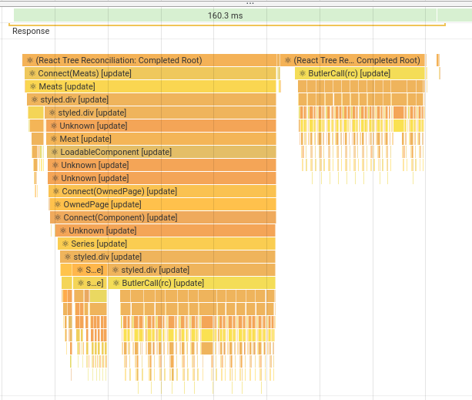Click the React icon on Connect(Meats) bar

click(32, 73)
